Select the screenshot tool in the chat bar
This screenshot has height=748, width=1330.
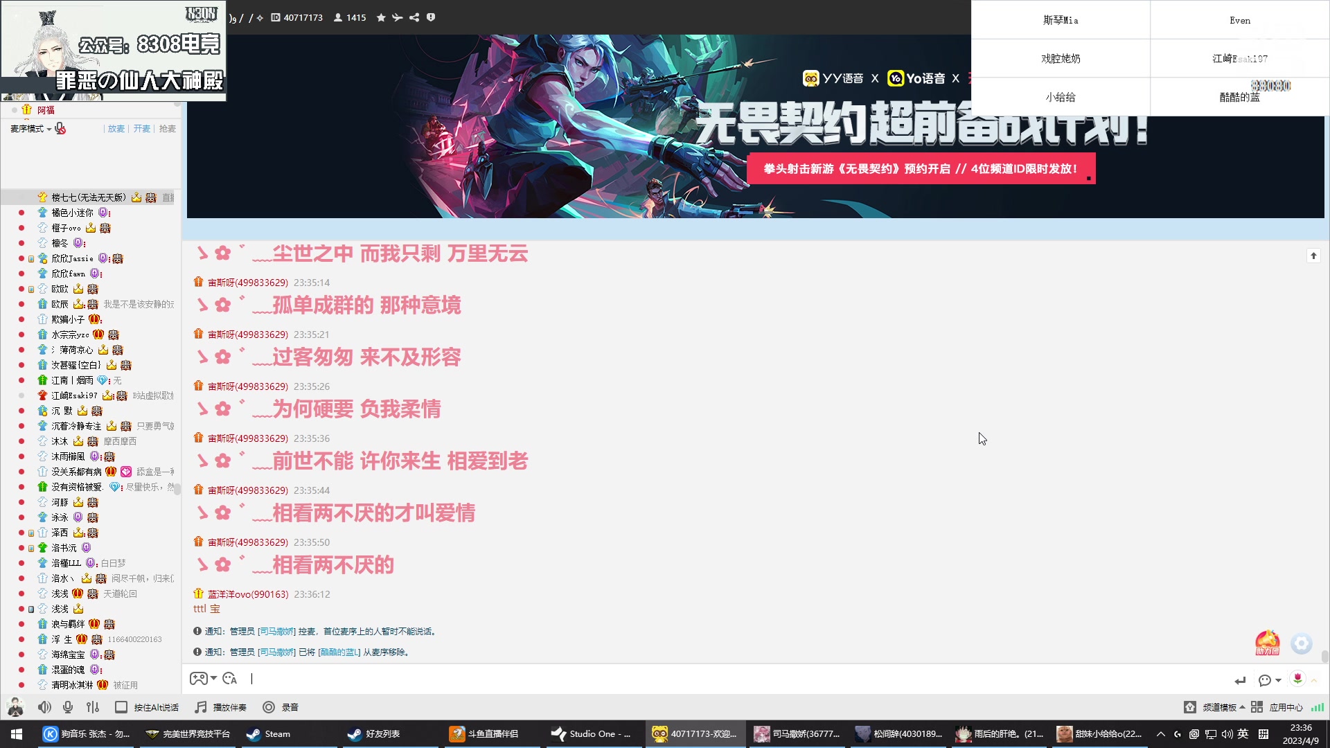point(229,679)
